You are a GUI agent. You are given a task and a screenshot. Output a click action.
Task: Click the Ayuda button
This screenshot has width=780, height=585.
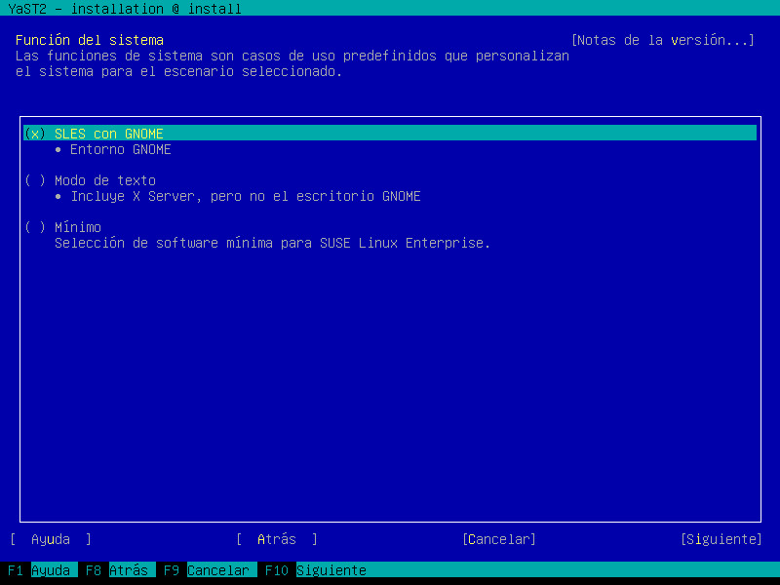point(51,539)
